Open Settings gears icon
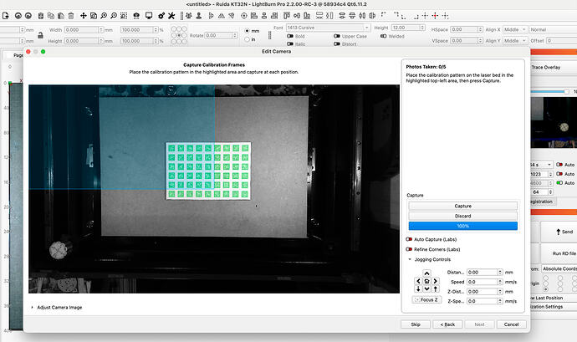The width and height of the screenshot is (577, 342). point(161,16)
